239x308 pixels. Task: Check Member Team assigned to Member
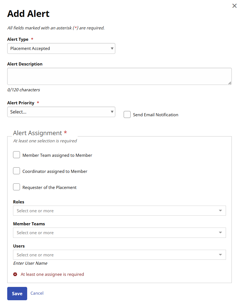17,155
